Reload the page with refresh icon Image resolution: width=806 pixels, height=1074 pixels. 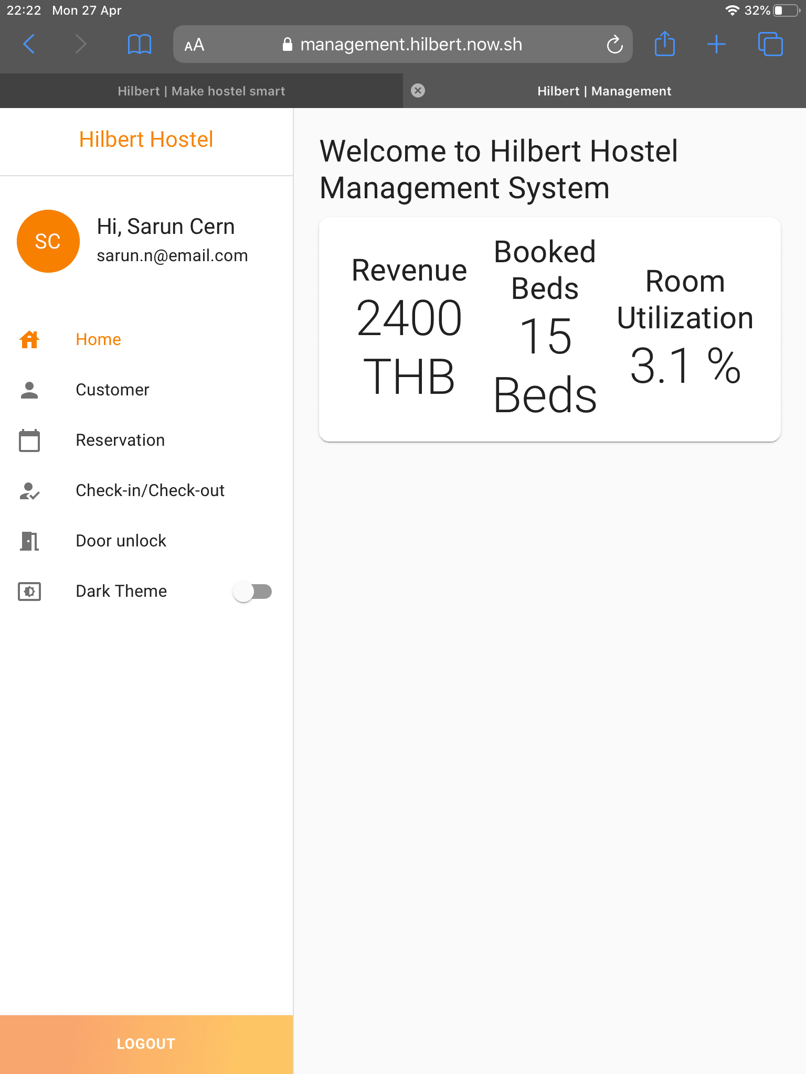click(614, 45)
